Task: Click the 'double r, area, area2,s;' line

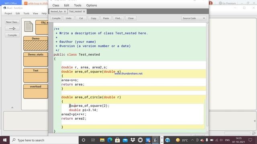Action: (x=84, y=67)
